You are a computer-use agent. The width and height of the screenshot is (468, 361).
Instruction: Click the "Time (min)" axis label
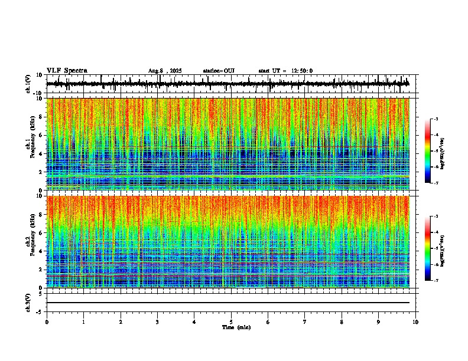tap(236, 327)
